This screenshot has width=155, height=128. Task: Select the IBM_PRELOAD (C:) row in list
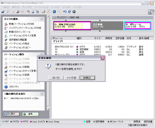pyautogui.click(x=99, y=47)
